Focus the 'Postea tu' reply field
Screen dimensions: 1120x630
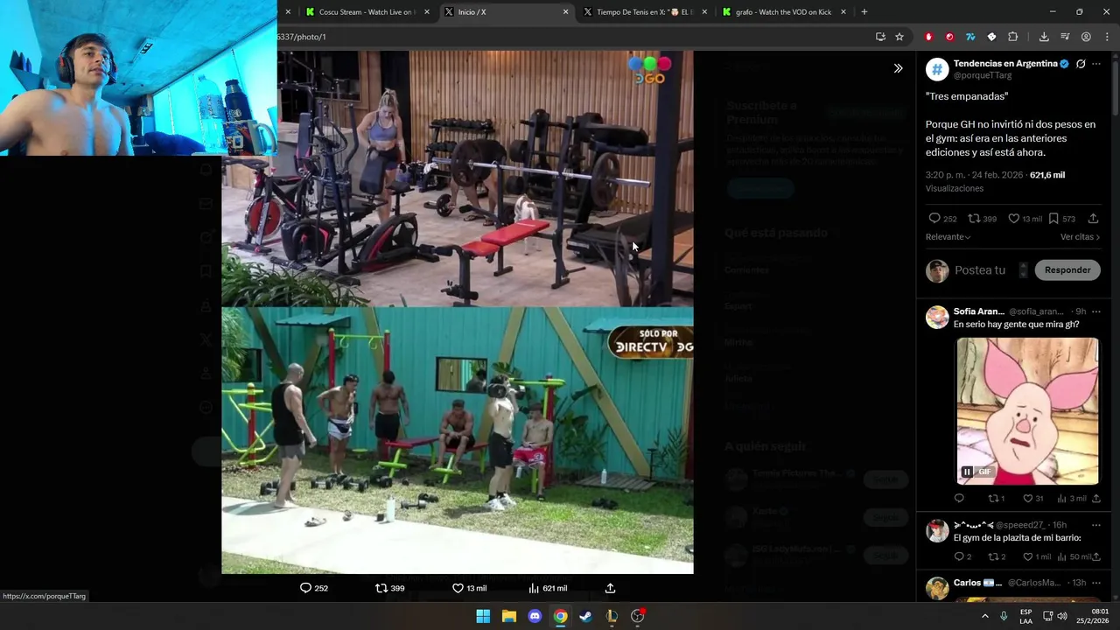tap(980, 270)
